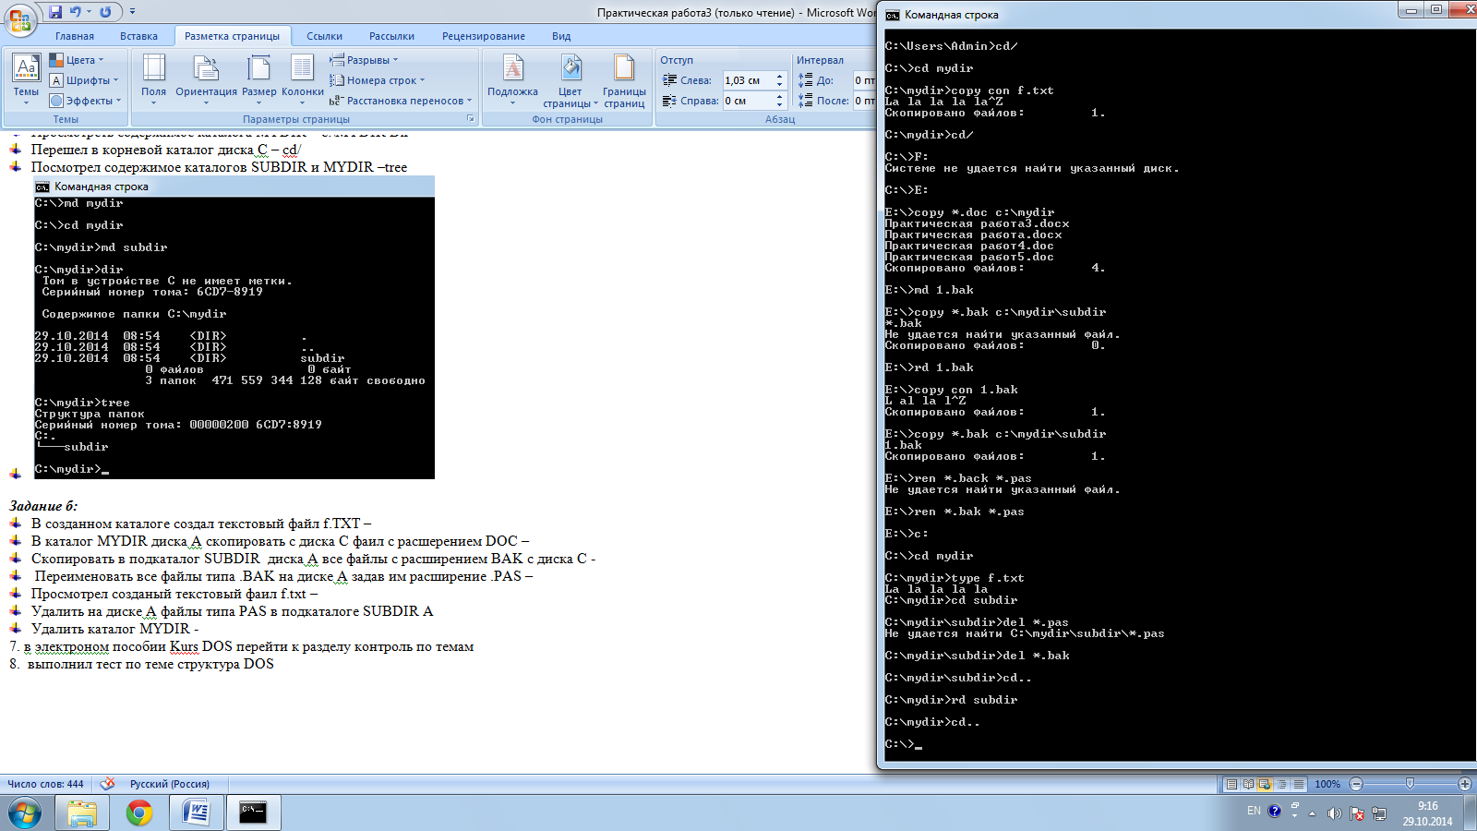The image size is (1477, 831).
Task: Edit the right indent field showing 0 см
Action: pyautogui.click(x=747, y=101)
